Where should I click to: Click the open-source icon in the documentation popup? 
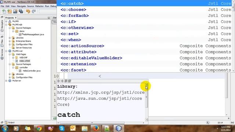tap(69, 81)
